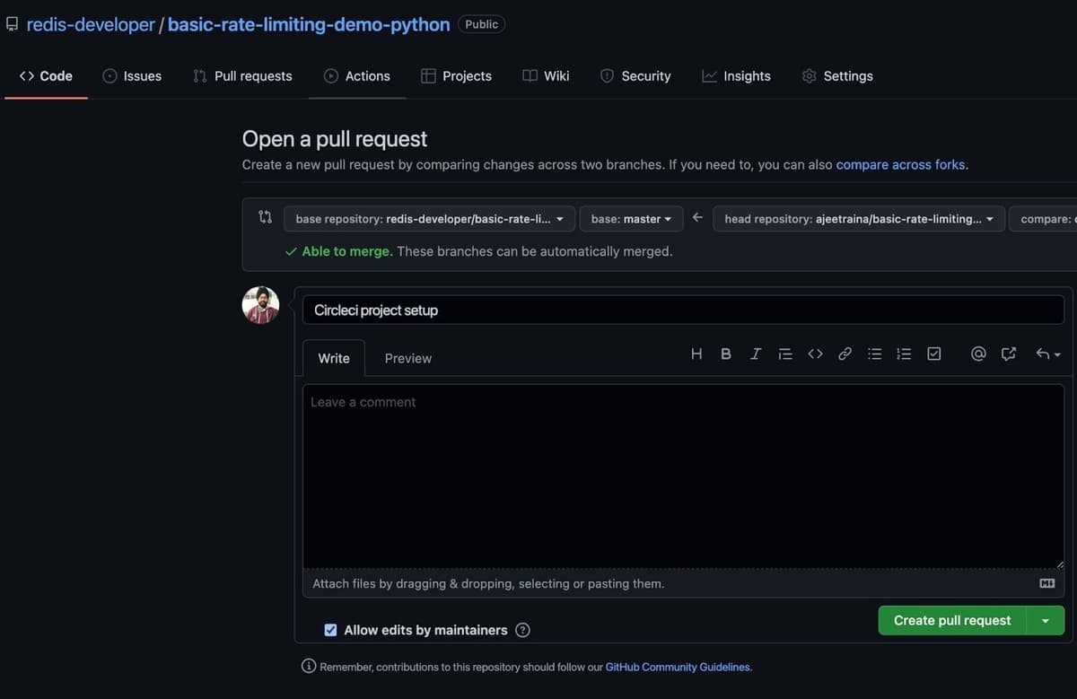
Task: Open the create pull request options arrow
Action: click(1044, 620)
